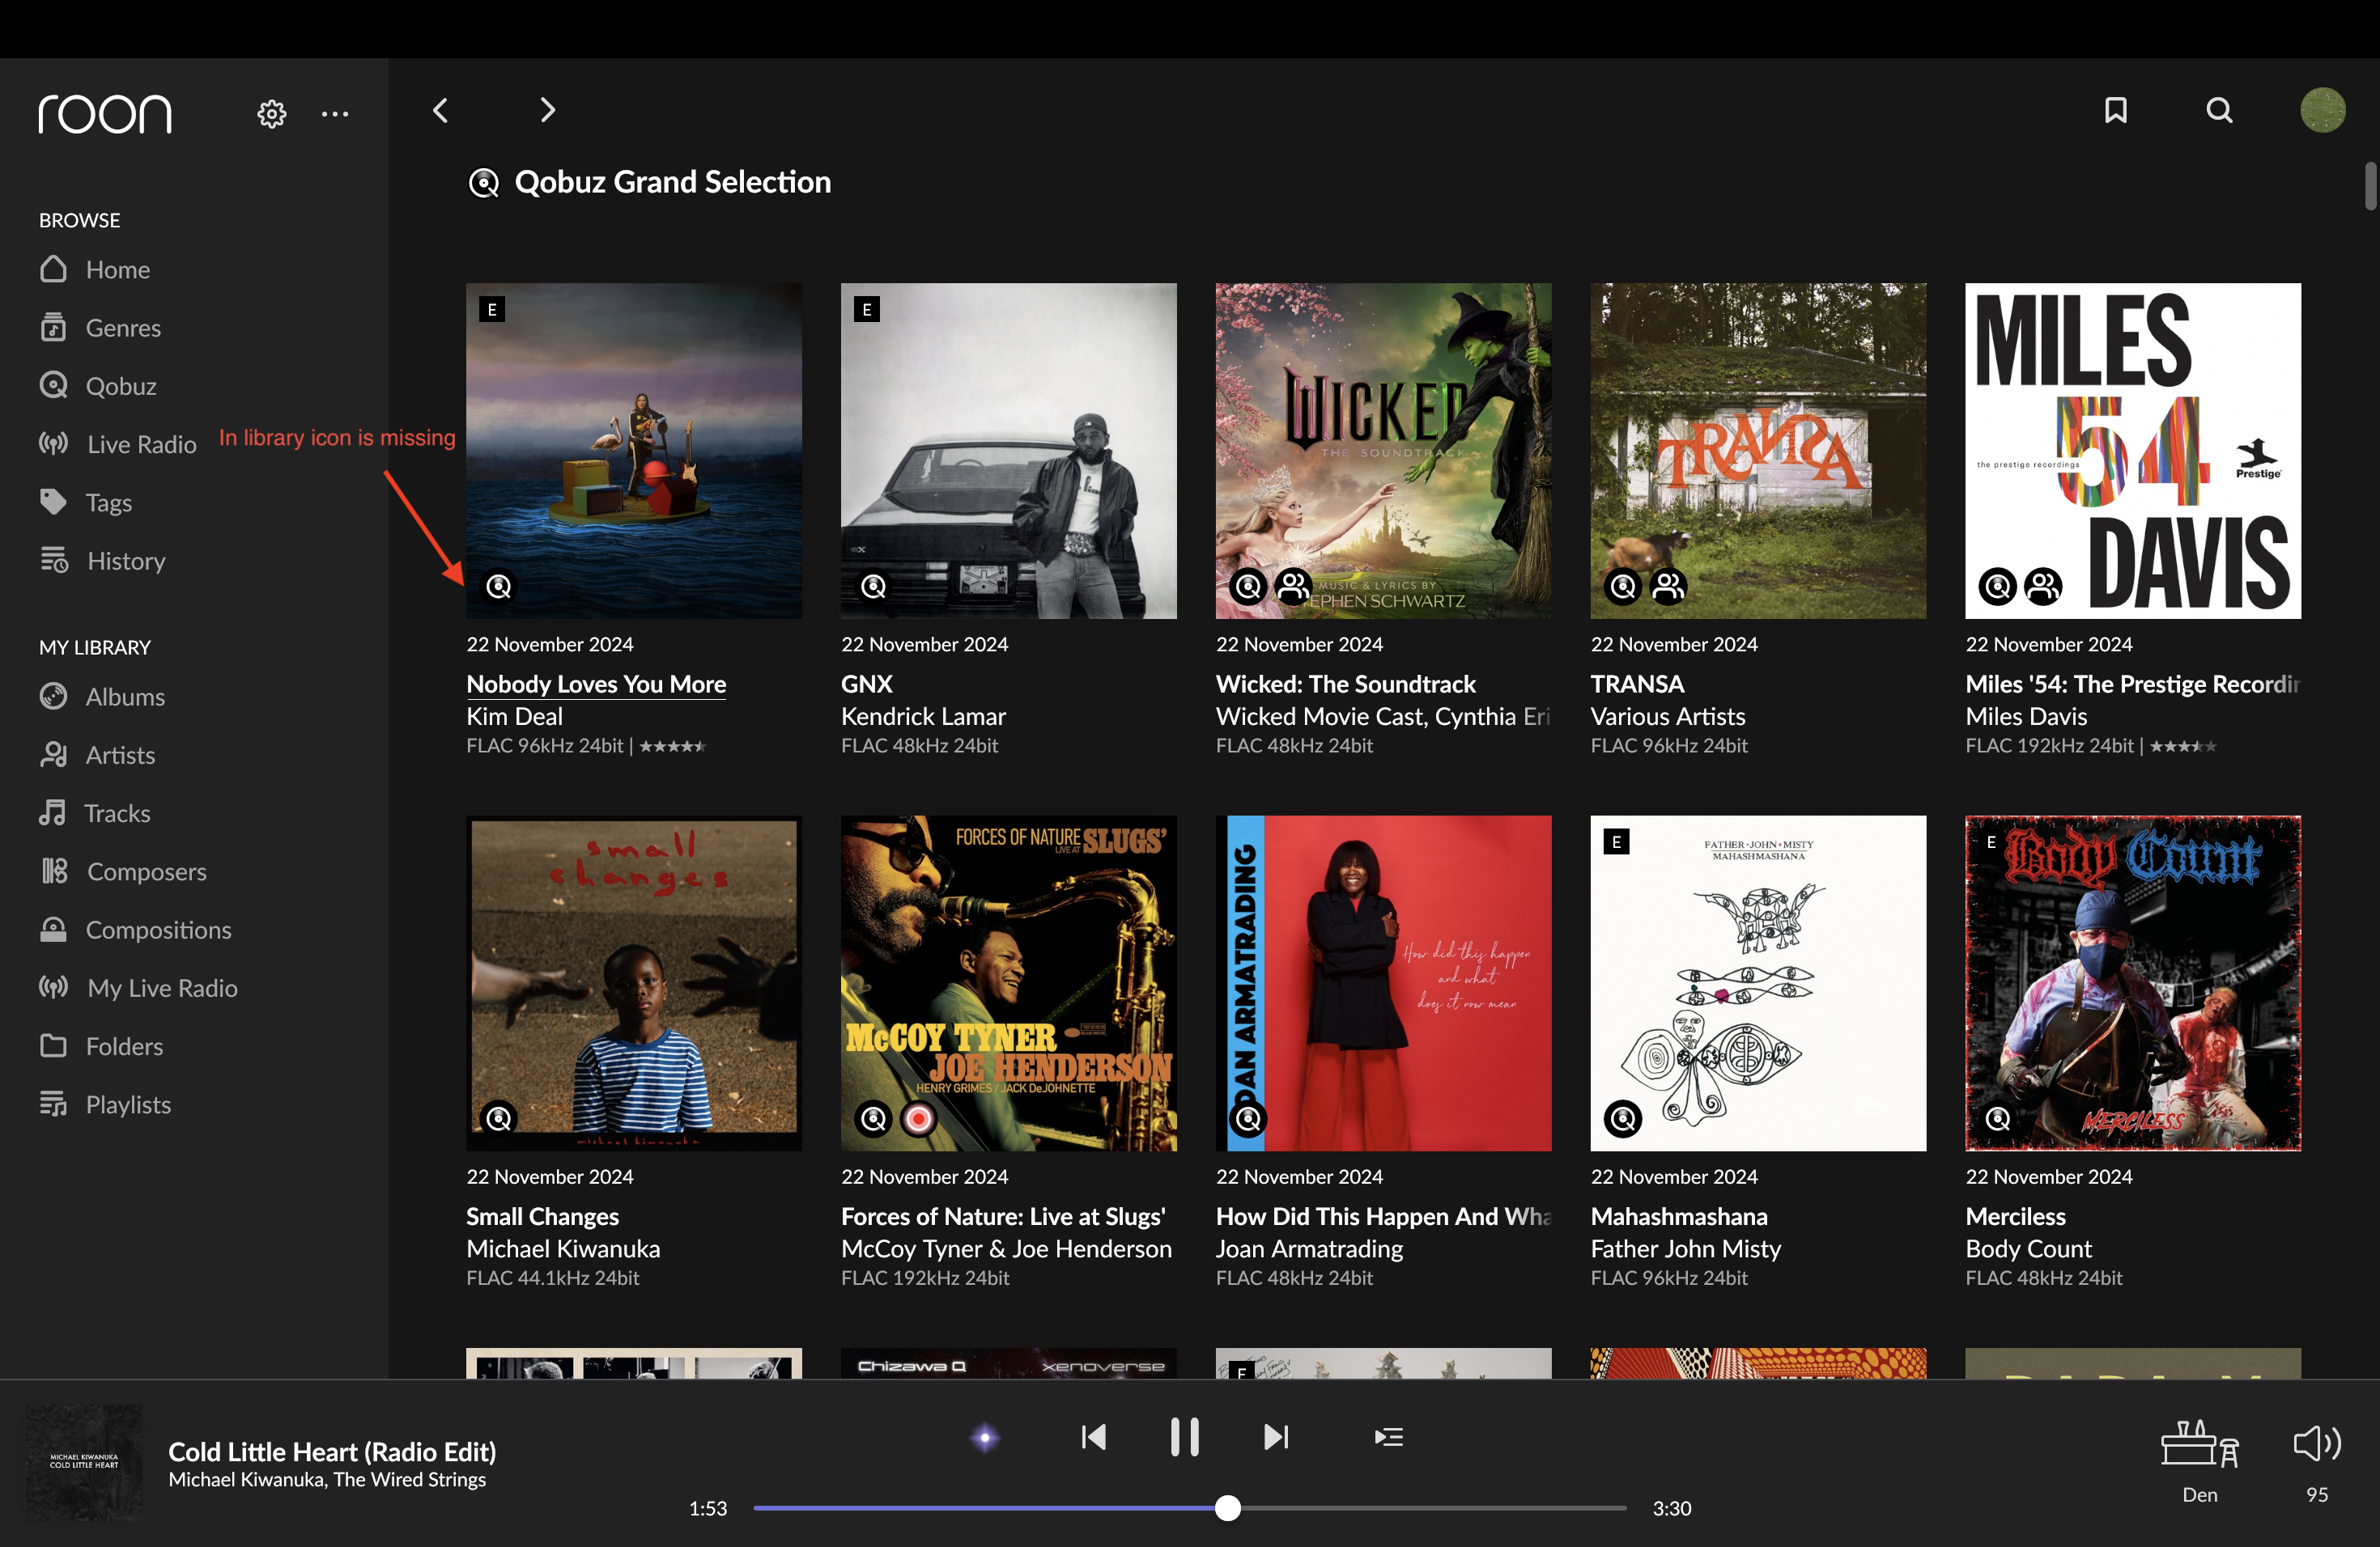Pause the current track
2380x1547 pixels.
pyautogui.click(x=1184, y=1437)
